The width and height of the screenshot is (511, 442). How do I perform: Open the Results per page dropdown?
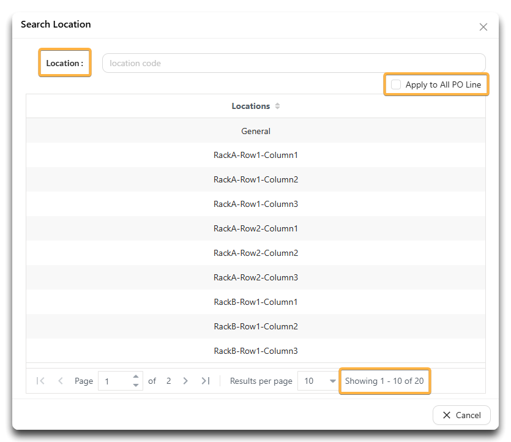[318, 381]
